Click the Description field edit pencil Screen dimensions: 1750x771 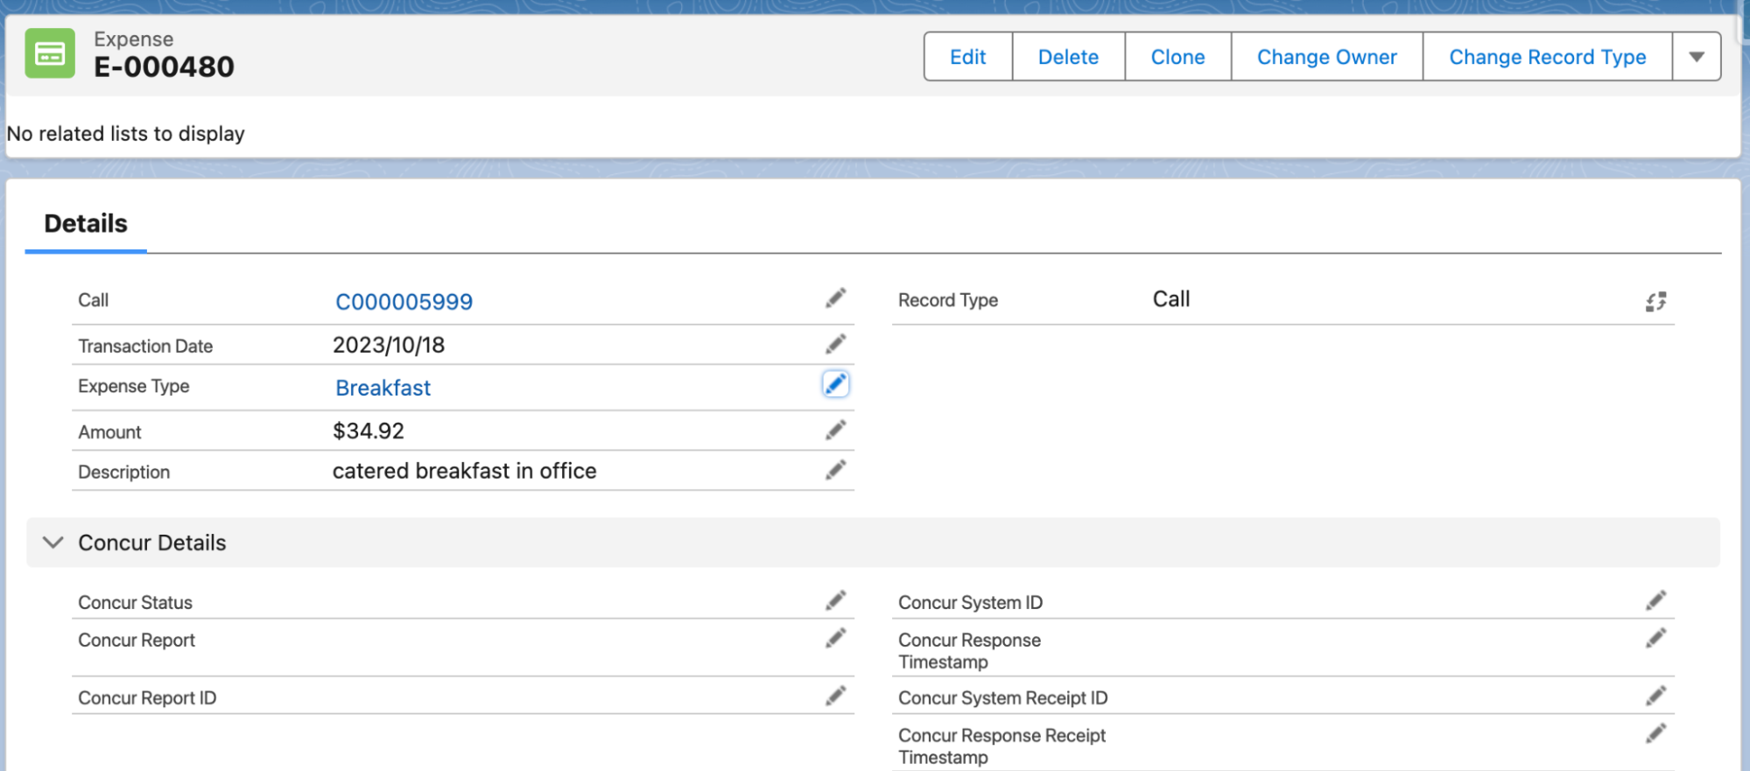click(835, 471)
